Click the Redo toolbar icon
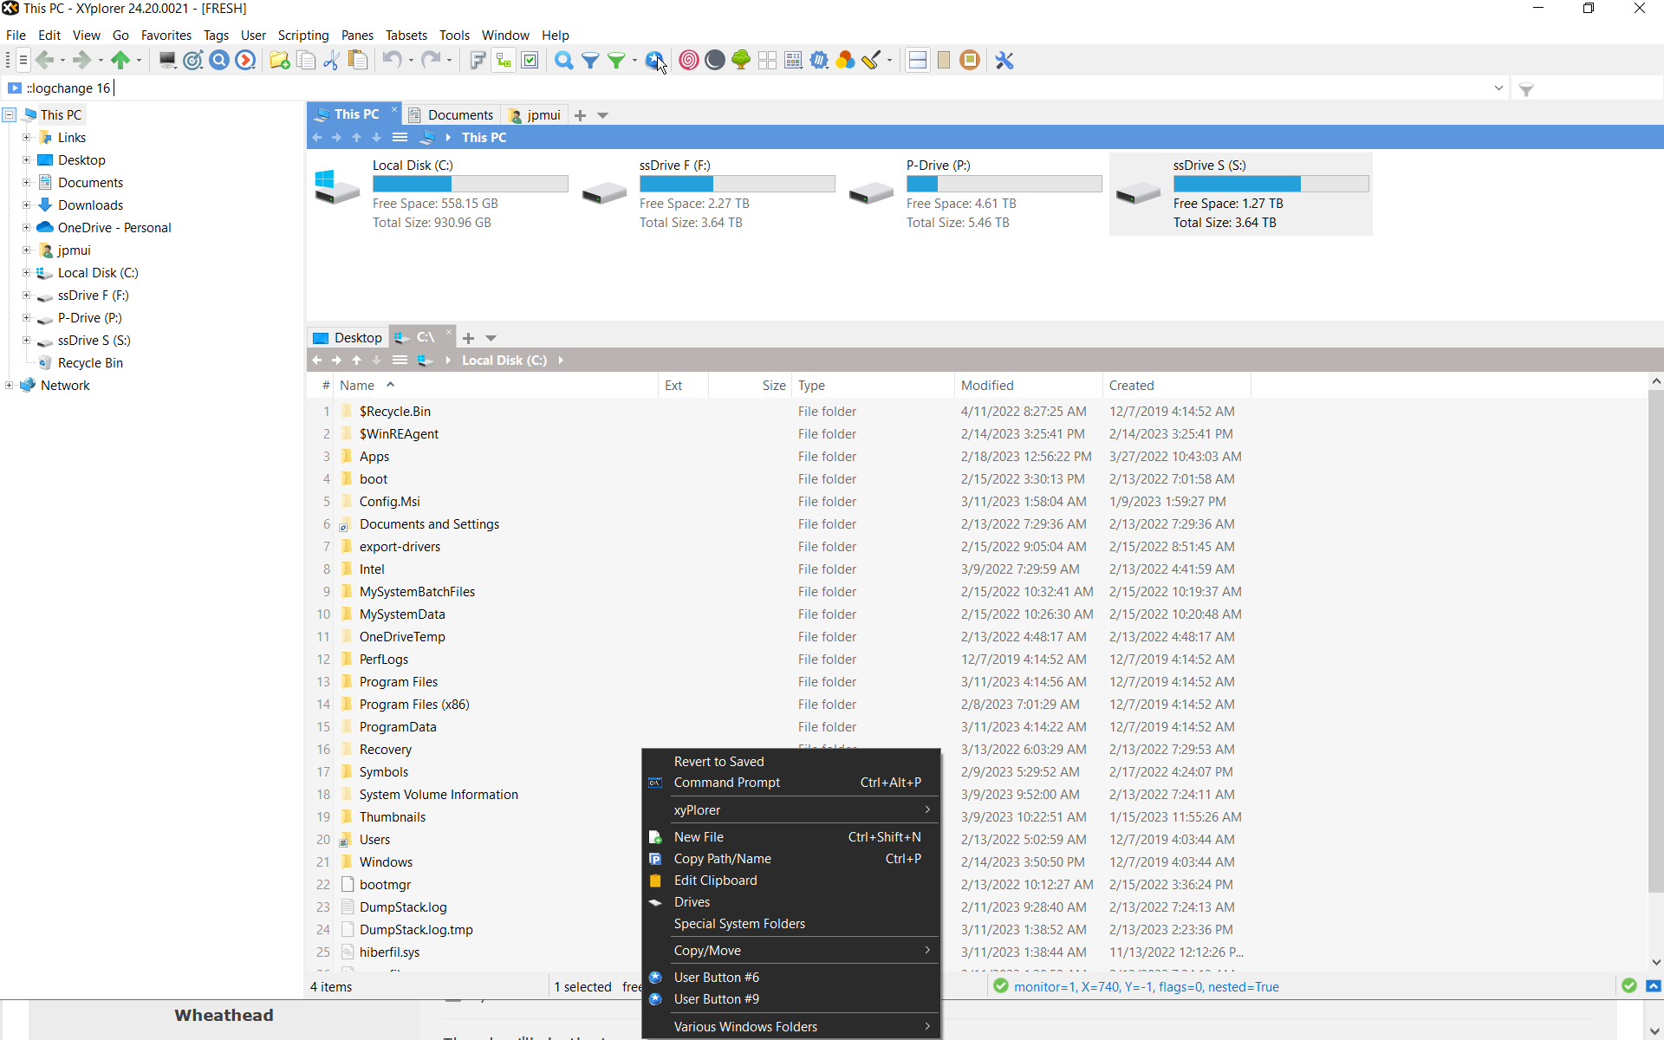The height and width of the screenshot is (1040, 1664). click(x=431, y=60)
